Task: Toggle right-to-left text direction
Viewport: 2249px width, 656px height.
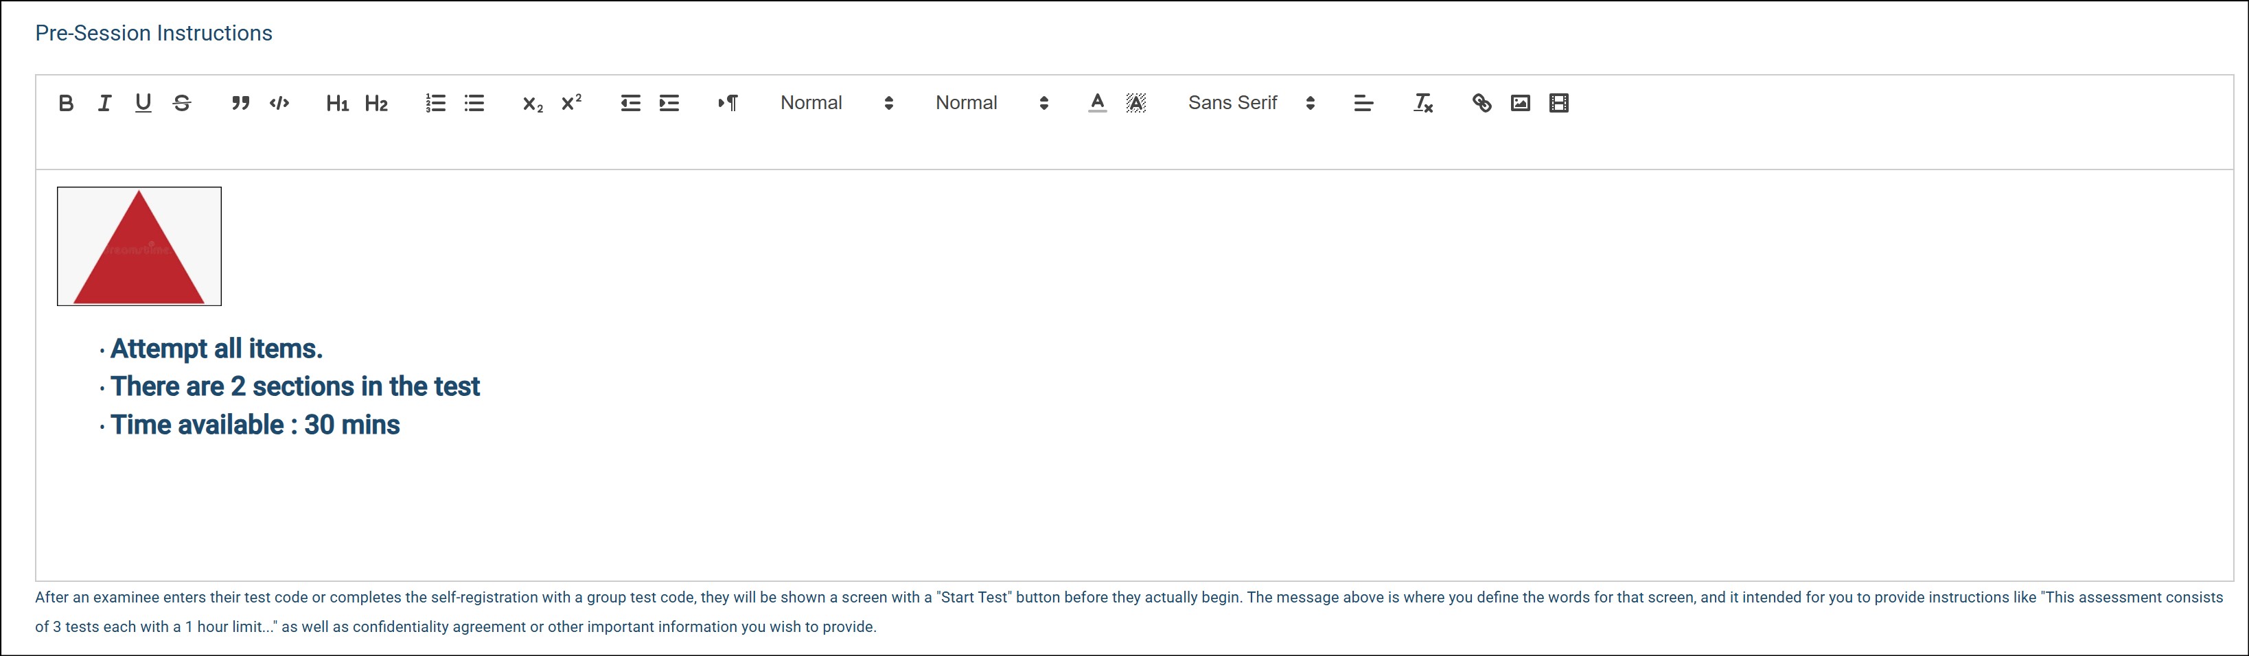Action: click(x=727, y=103)
